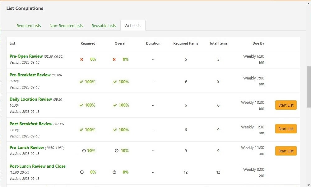Click red X icon in Pre-Open Review Overall column
The image size is (311, 187).
coord(114,60)
